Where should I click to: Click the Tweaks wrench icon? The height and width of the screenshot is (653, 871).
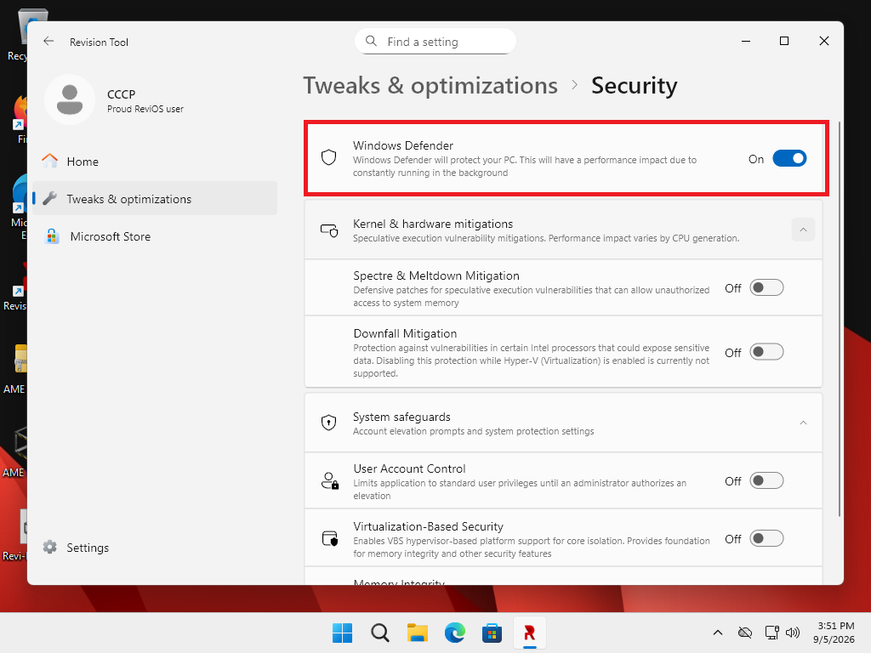coord(50,198)
